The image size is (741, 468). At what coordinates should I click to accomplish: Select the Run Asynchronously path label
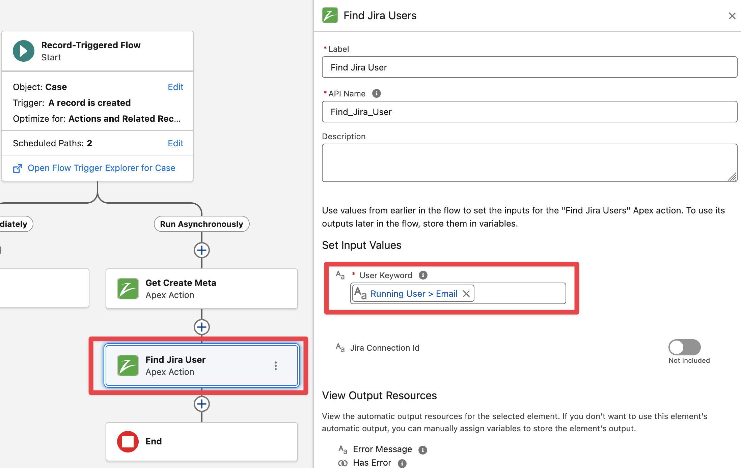coord(201,224)
